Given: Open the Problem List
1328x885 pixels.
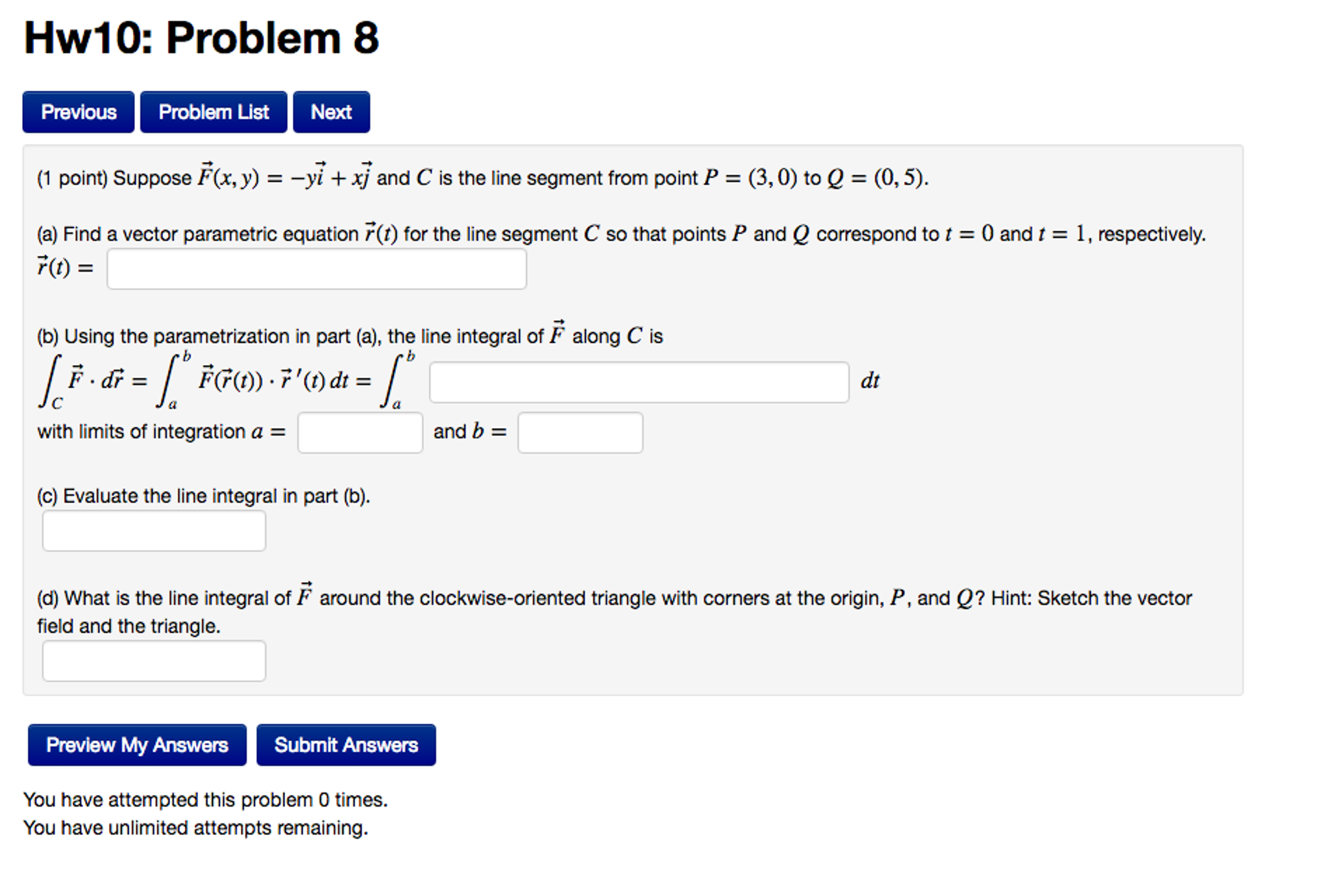Looking at the screenshot, I should [214, 112].
